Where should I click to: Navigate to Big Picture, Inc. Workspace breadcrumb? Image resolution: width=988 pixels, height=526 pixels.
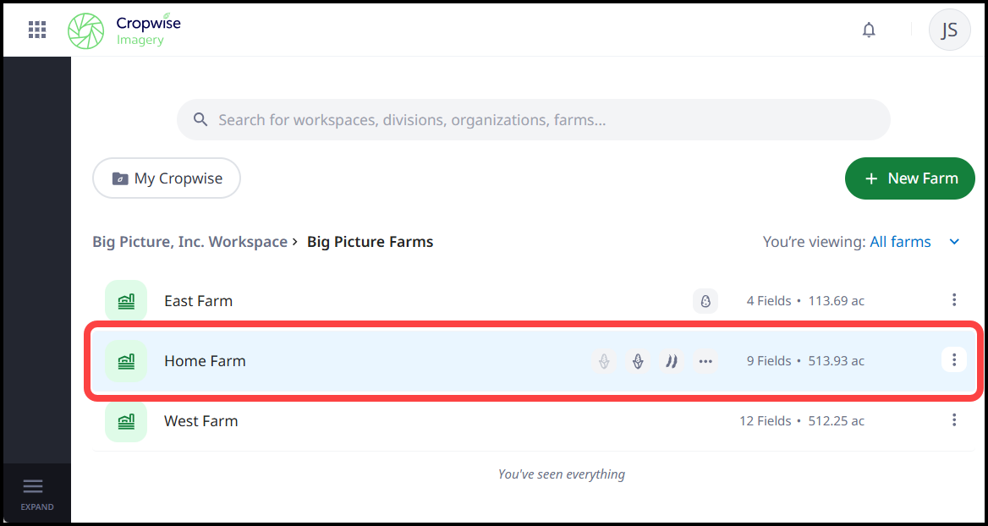(x=189, y=241)
